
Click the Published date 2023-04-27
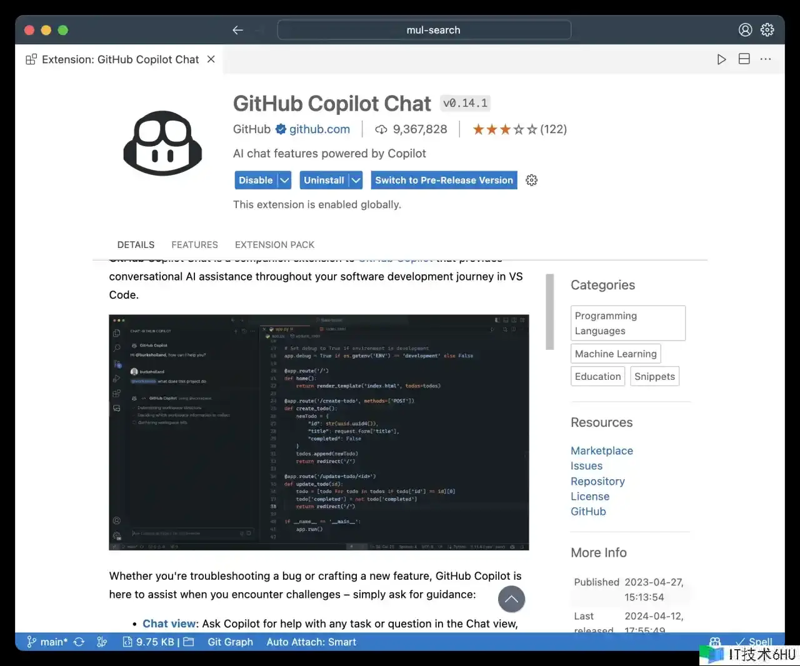tap(654, 589)
